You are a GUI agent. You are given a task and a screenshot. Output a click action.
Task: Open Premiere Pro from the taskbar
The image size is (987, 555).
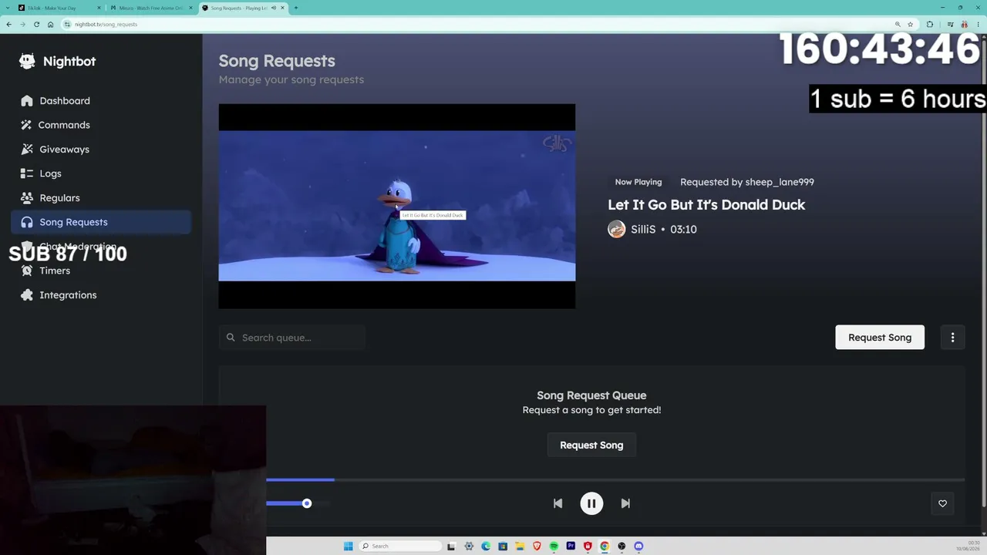[571, 546]
